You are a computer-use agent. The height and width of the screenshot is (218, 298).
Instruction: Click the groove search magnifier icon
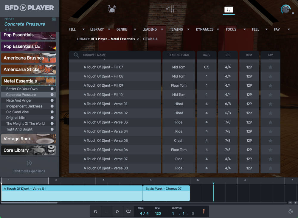coord(76,55)
